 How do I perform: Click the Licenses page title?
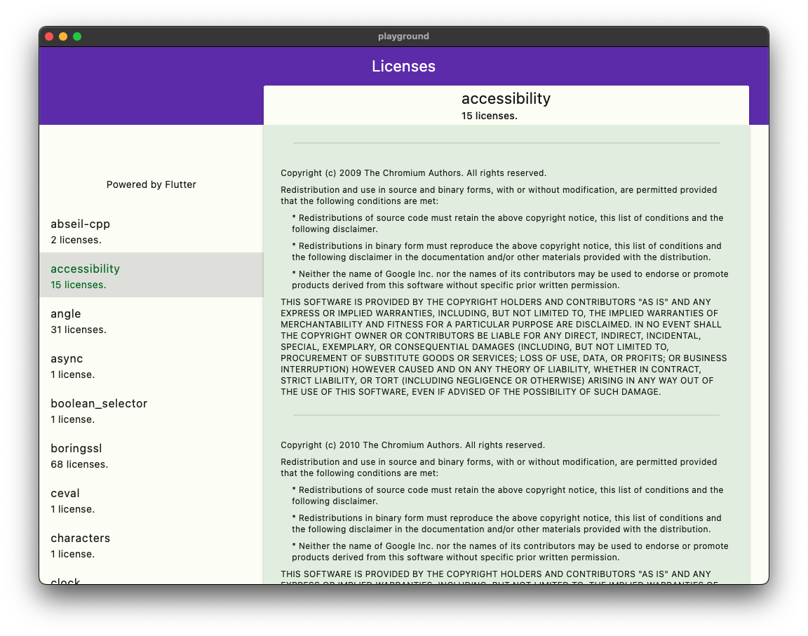(x=404, y=66)
